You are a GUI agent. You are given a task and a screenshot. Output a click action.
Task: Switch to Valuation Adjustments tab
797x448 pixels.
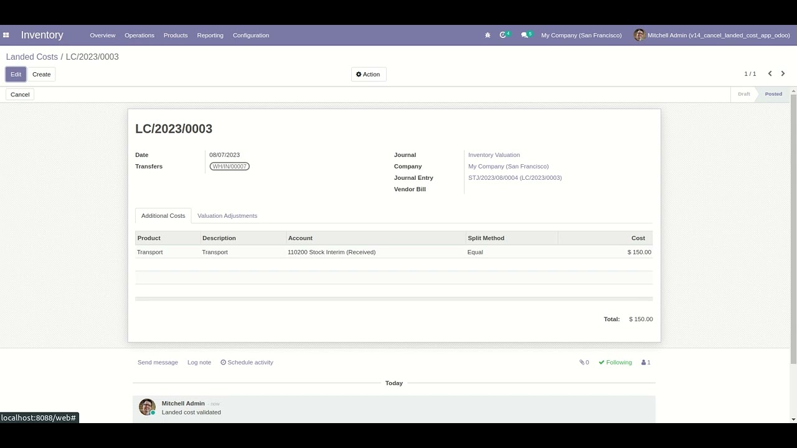[227, 216]
